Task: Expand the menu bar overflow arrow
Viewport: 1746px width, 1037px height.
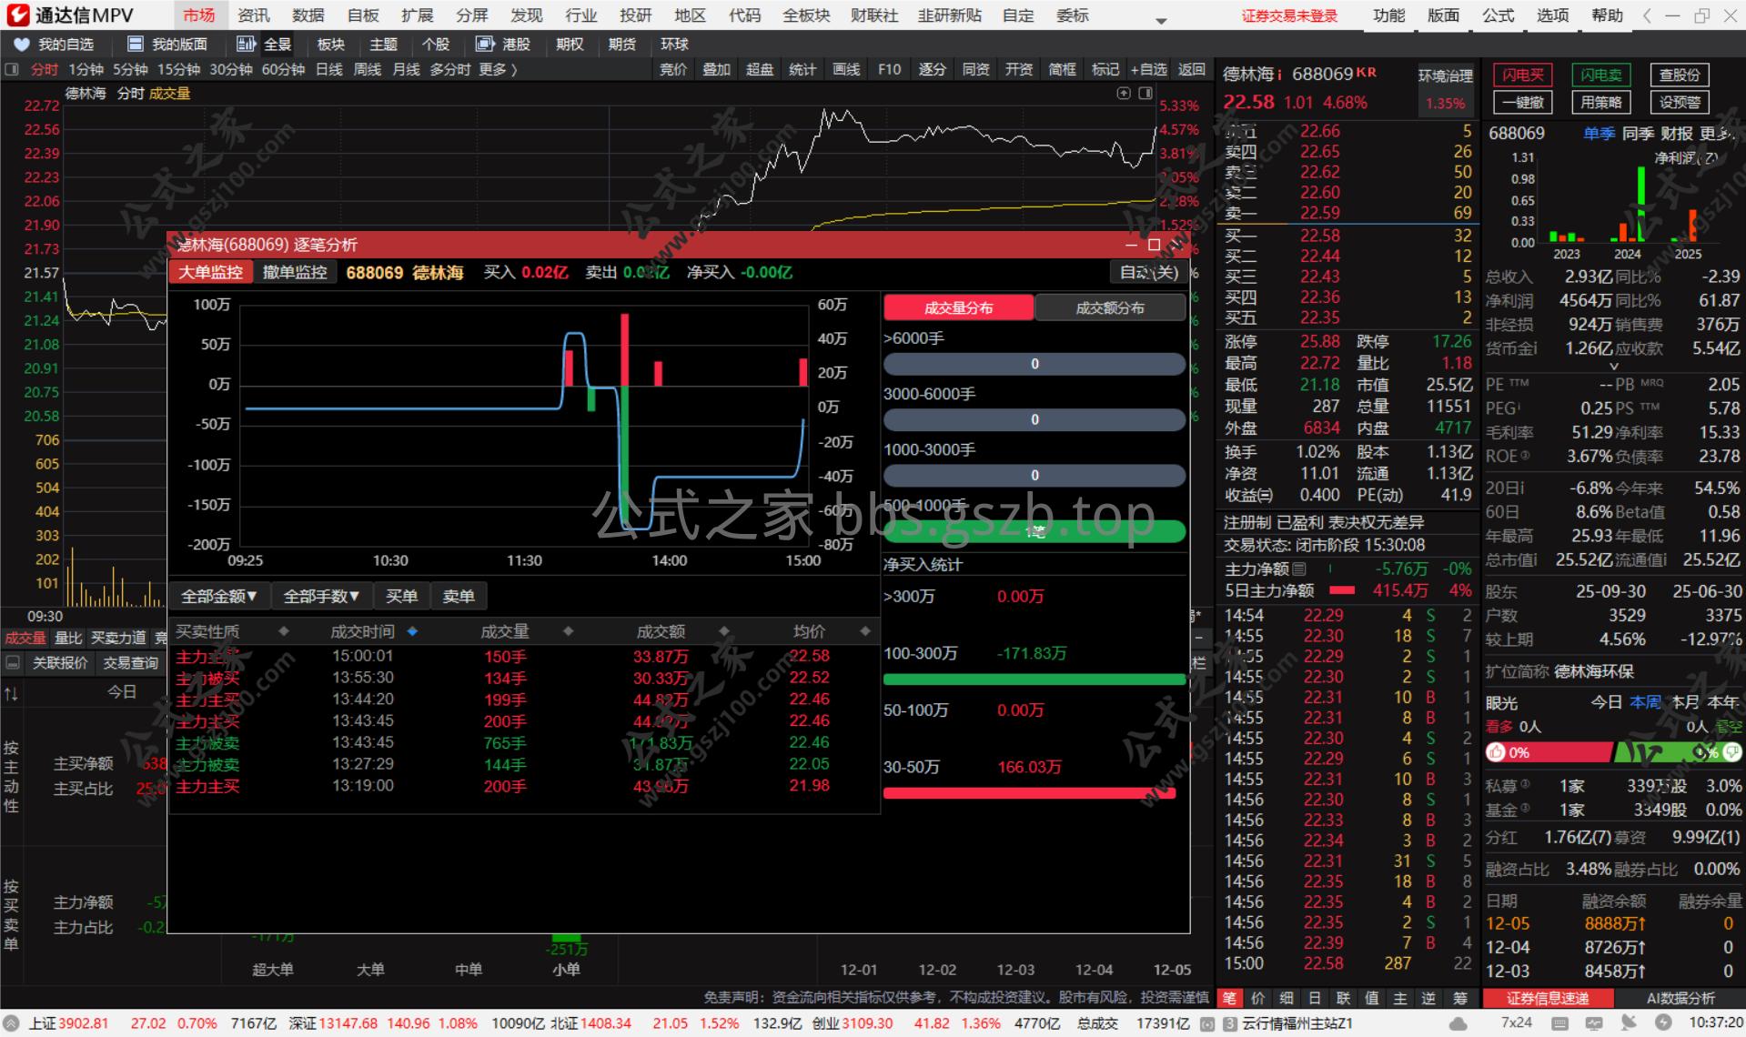Action: [x=1161, y=19]
